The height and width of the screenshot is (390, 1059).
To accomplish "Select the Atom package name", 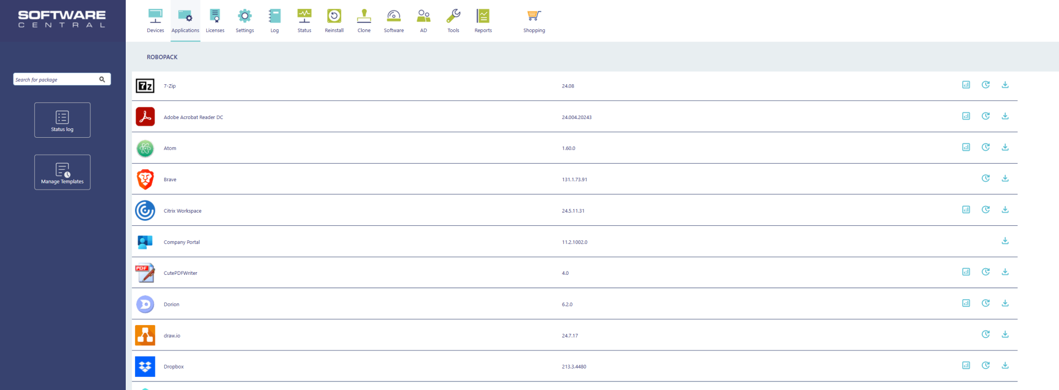I will pyautogui.click(x=170, y=148).
